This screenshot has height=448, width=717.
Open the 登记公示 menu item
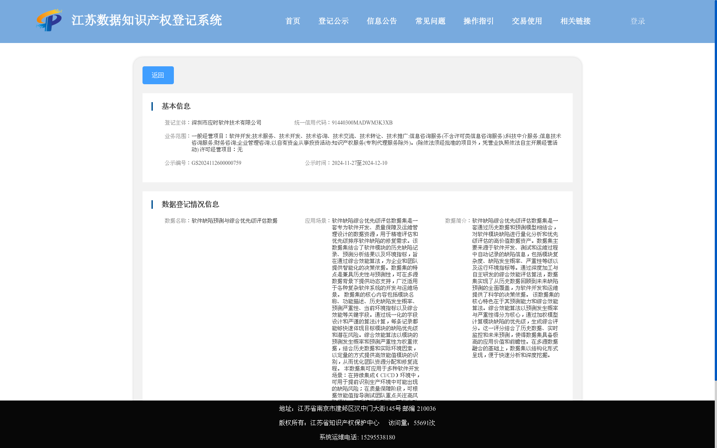[333, 21]
